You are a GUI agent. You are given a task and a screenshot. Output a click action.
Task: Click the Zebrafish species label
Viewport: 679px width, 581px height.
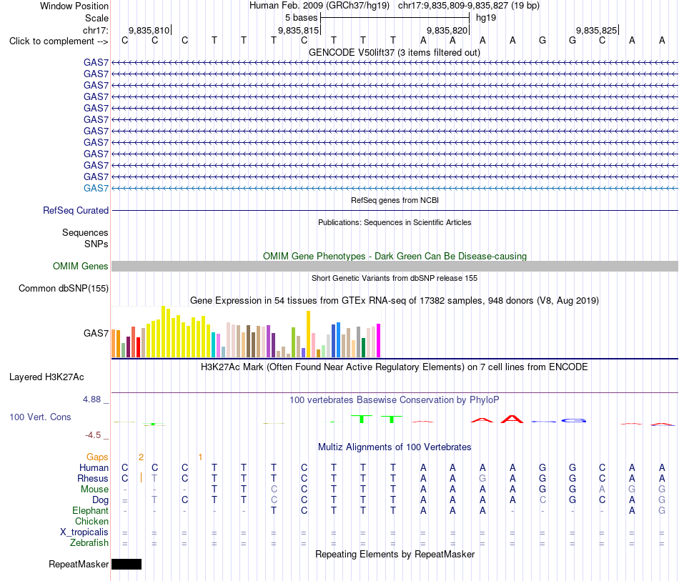coord(89,543)
